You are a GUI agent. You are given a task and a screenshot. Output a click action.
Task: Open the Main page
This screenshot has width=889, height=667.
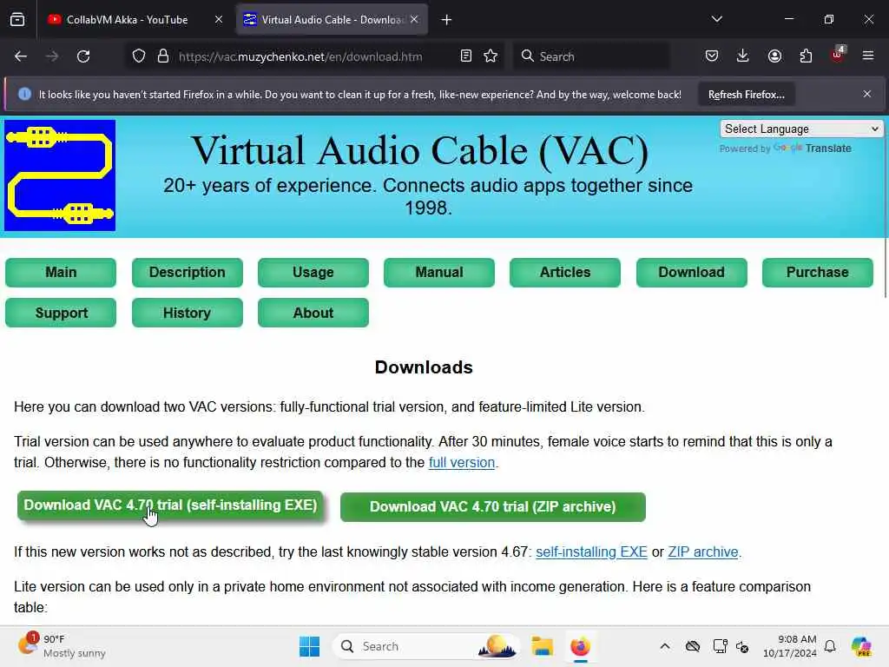tap(61, 273)
